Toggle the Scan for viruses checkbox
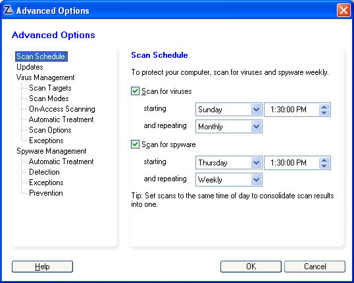This screenshot has width=354, height=283. click(135, 91)
